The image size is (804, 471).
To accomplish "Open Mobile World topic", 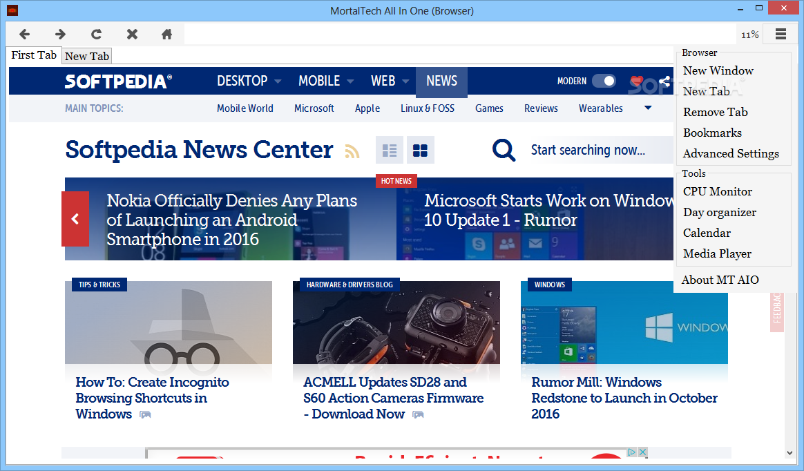I will click(245, 108).
